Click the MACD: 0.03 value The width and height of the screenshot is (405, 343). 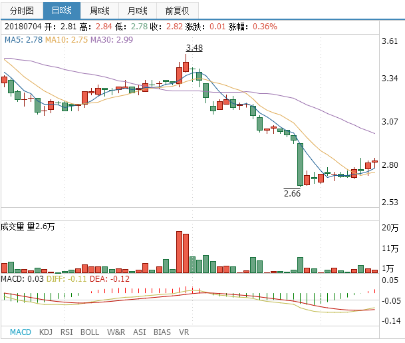22,279
